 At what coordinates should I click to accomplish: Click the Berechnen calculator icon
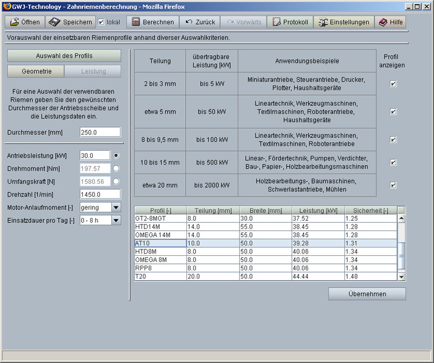tap(136, 22)
